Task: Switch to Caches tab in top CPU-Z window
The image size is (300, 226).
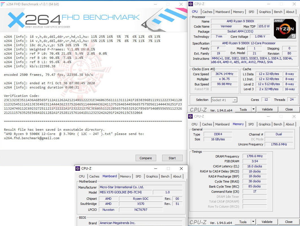Action: [207, 12]
